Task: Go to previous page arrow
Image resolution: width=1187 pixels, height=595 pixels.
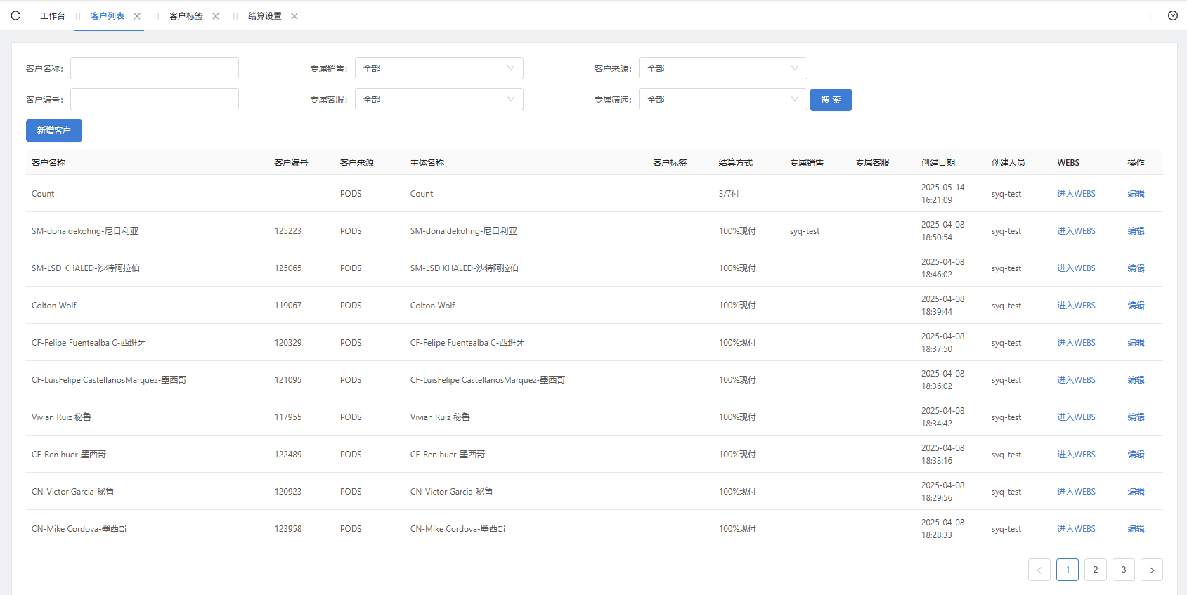Action: click(x=1039, y=570)
